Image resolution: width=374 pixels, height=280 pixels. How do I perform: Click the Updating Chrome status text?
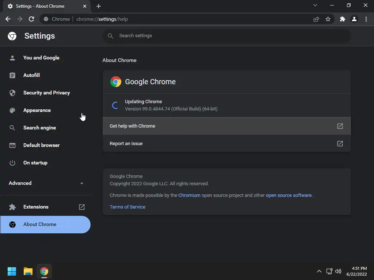pyautogui.click(x=143, y=102)
